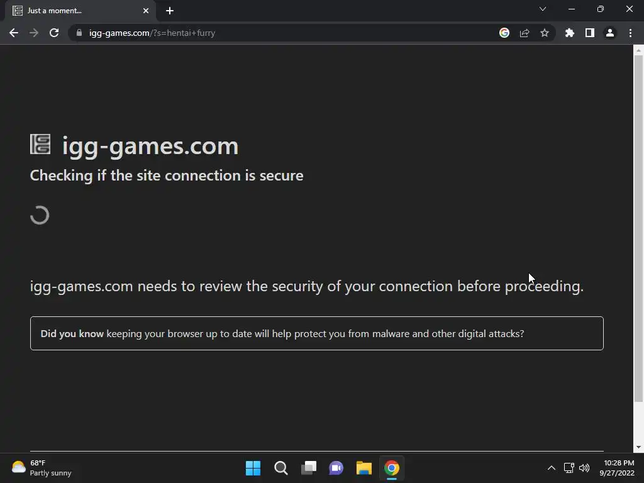The image size is (644, 483).
Task: Open the Chat app on taskbar
Action: pos(336,468)
